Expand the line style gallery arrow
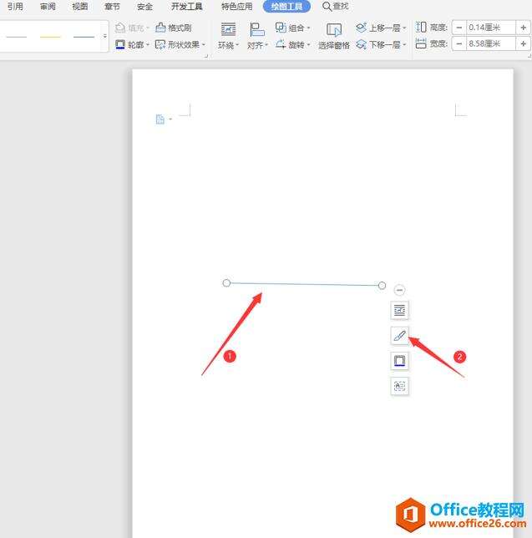532x538 pixels. [105, 36]
